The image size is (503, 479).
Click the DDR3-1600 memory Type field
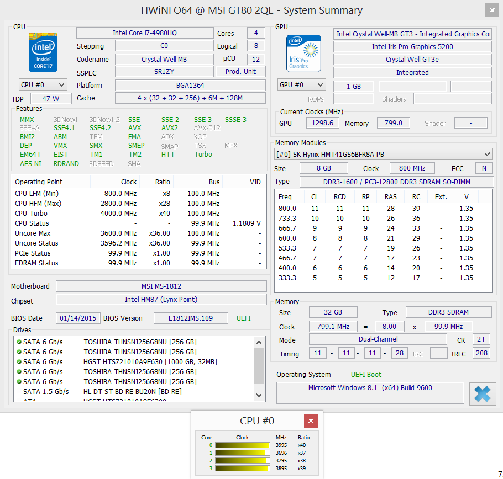click(x=397, y=182)
